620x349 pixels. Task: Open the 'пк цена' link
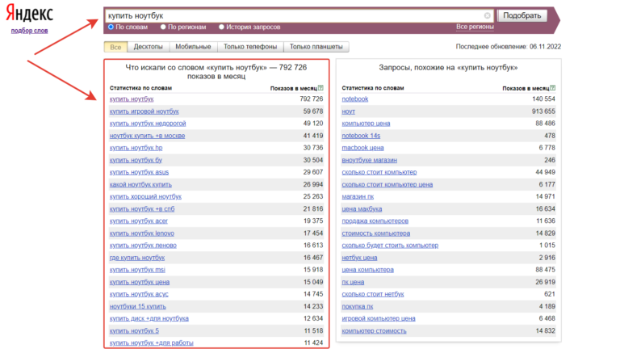click(353, 282)
